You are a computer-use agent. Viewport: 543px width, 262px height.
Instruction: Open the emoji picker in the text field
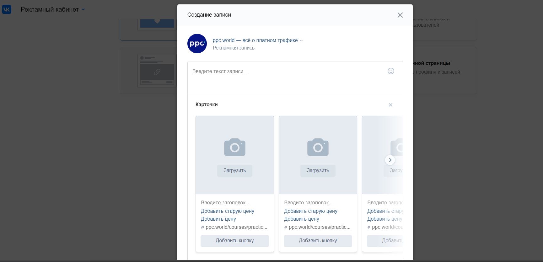(390, 71)
